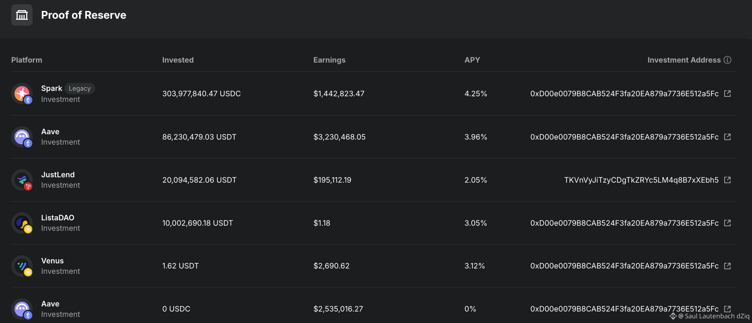Screen dimensions: 752x323
Task: Click the JustLend TKVnVy investment address
Action: (x=641, y=180)
